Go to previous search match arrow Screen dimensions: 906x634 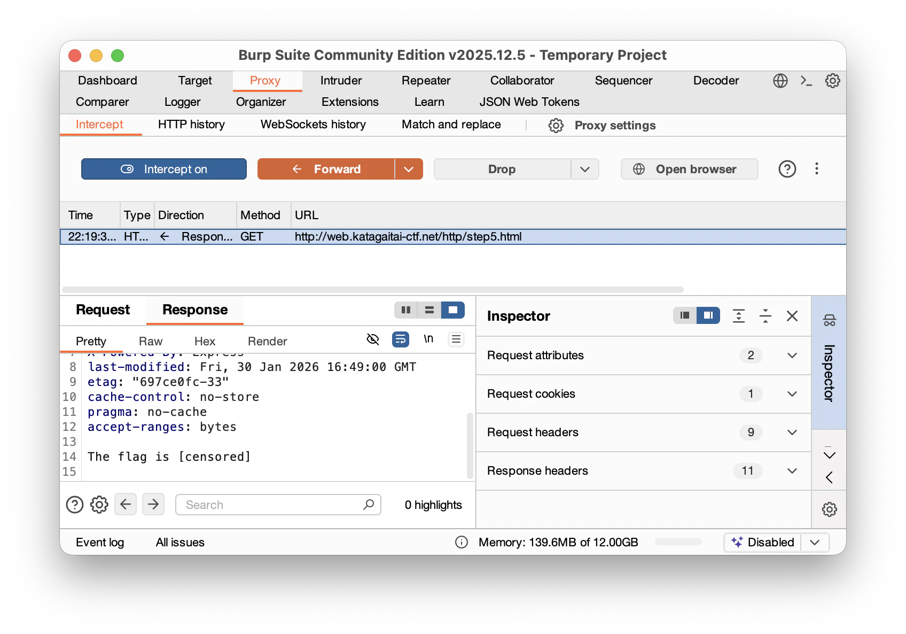point(126,504)
